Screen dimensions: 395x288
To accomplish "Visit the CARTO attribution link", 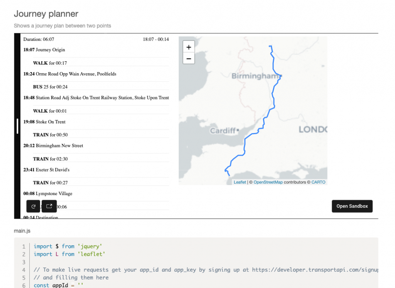I will click(x=318, y=182).
